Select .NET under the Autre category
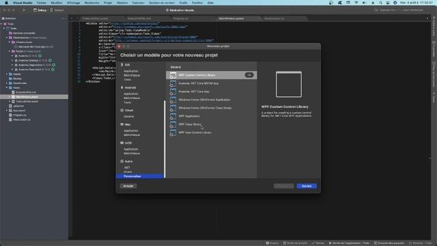The width and height of the screenshot is (437, 246). pyautogui.click(x=127, y=167)
